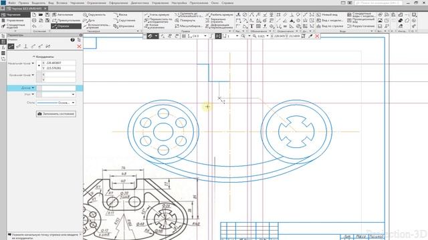Click the Зеркально отразить tool
This screenshot has height=240, width=428.
tap(215, 21)
